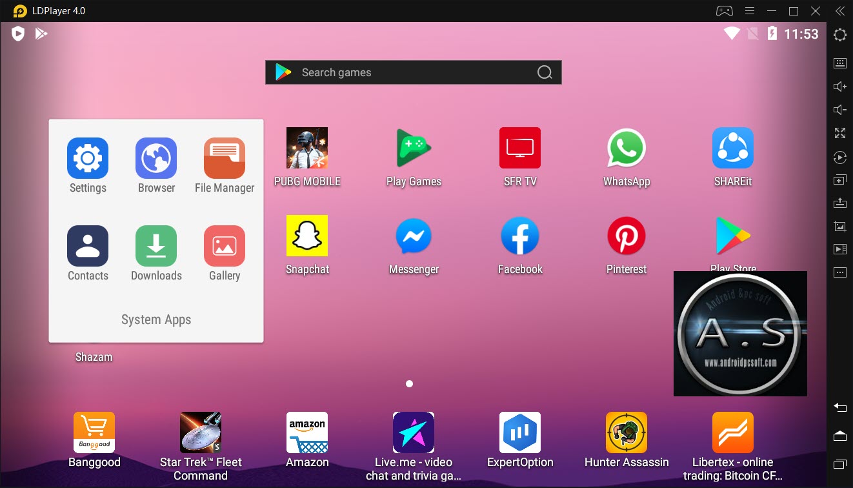Open the Amazon app

pyautogui.click(x=307, y=432)
